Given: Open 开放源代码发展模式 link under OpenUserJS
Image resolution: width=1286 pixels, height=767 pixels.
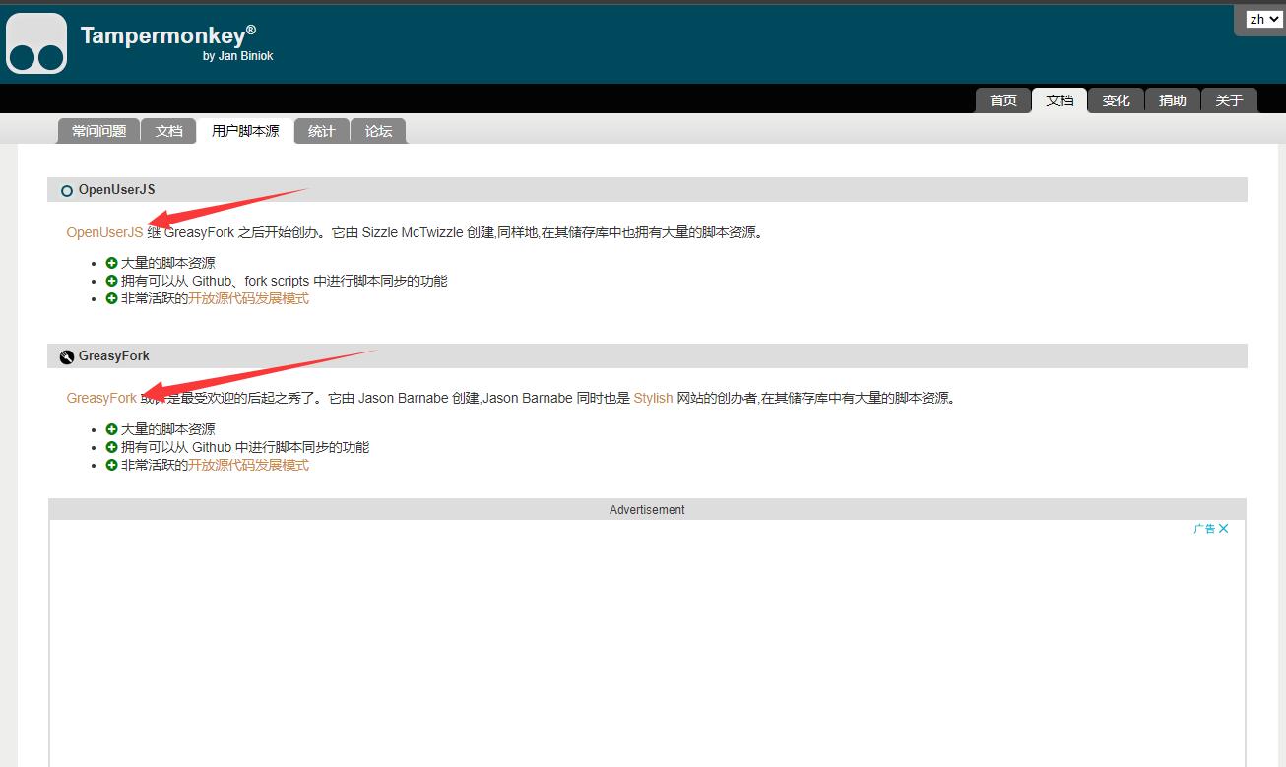Looking at the screenshot, I should [248, 298].
